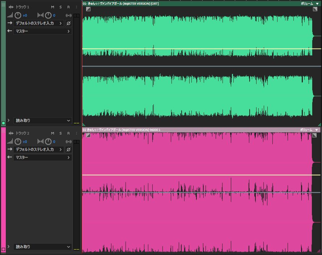Mute Track 1 with M button
Image resolution: width=322 pixels, height=255 pixels.
[52, 7]
